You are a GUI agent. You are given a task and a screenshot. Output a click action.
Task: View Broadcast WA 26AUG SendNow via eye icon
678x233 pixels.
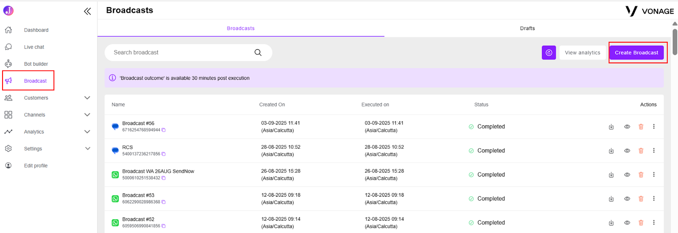click(627, 175)
